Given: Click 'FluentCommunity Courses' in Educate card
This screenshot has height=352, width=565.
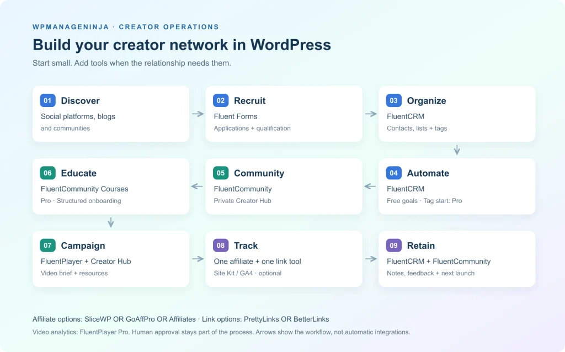Looking at the screenshot, I should pyautogui.click(x=84, y=189).
